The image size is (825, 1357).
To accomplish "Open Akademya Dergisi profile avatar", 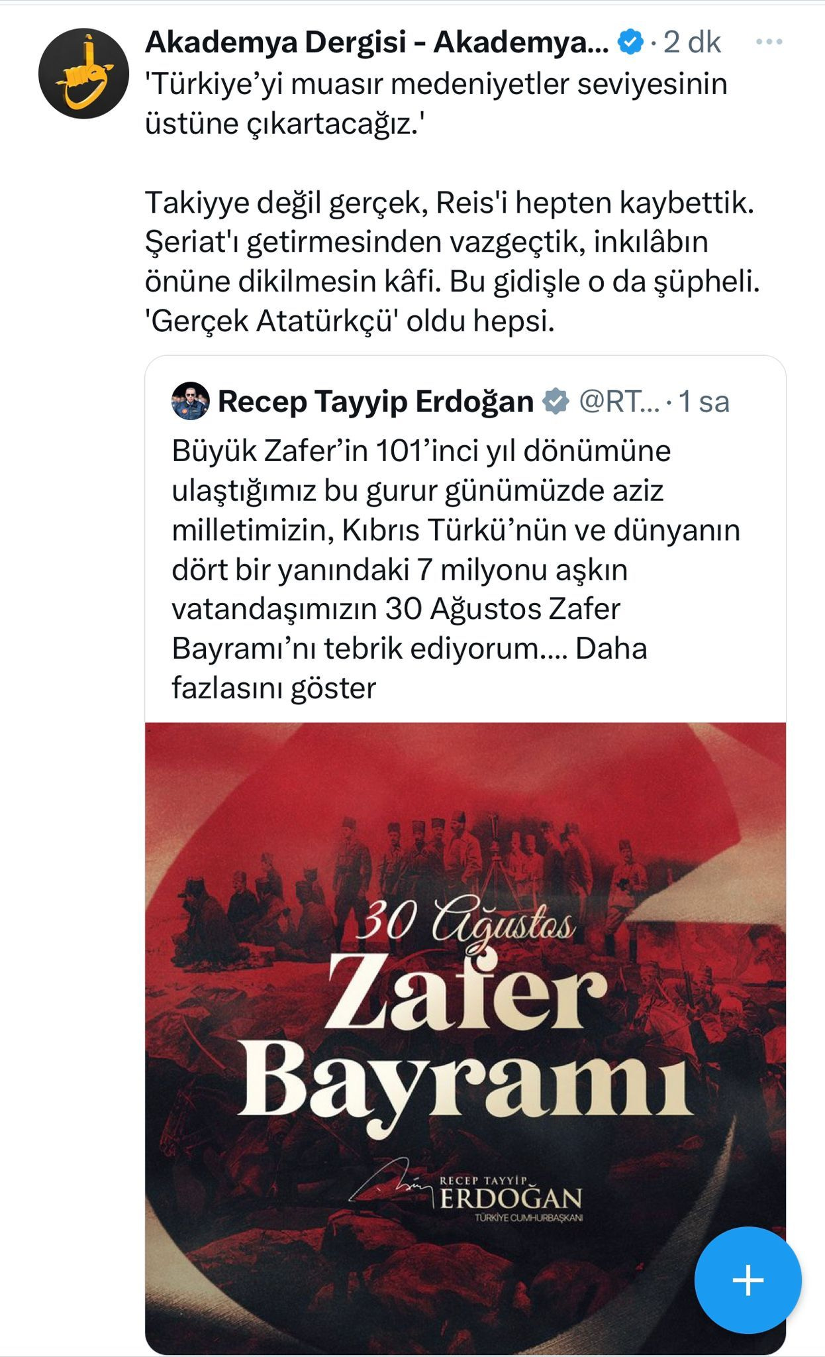I will (x=83, y=74).
